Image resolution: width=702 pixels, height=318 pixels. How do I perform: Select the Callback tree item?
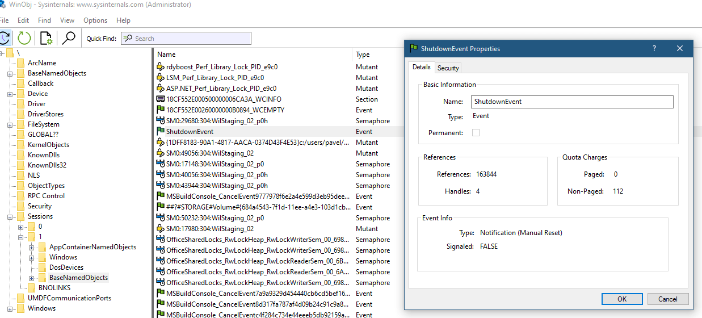(x=41, y=83)
